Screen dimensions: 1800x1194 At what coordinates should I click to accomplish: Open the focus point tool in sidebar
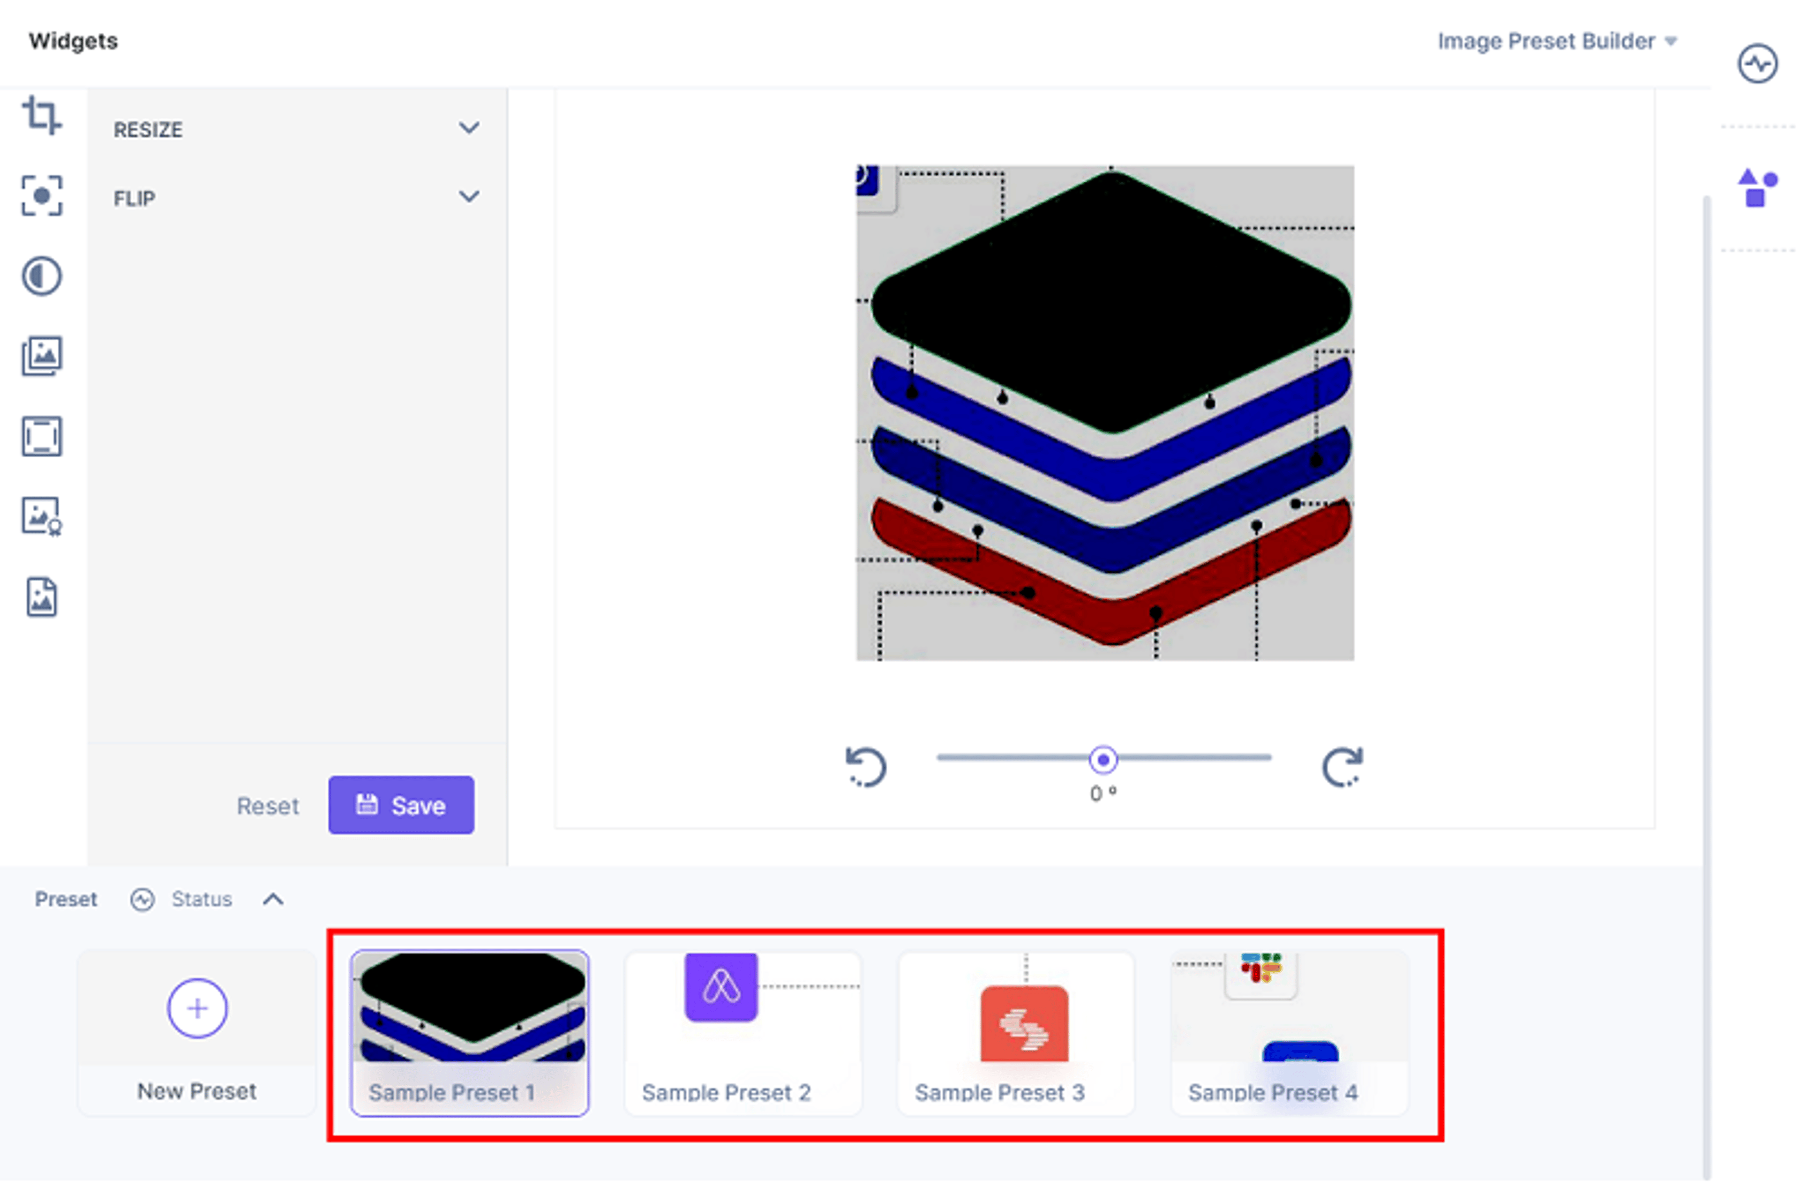pyautogui.click(x=41, y=196)
